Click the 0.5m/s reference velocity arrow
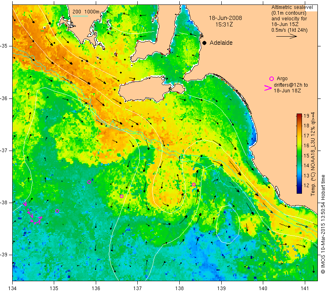Viewport: 326px width, 293px height. (286, 36)
